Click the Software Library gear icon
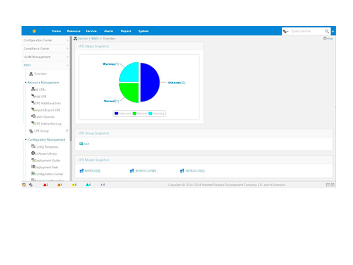This screenshot has height=265, width=353. point(33,153)
